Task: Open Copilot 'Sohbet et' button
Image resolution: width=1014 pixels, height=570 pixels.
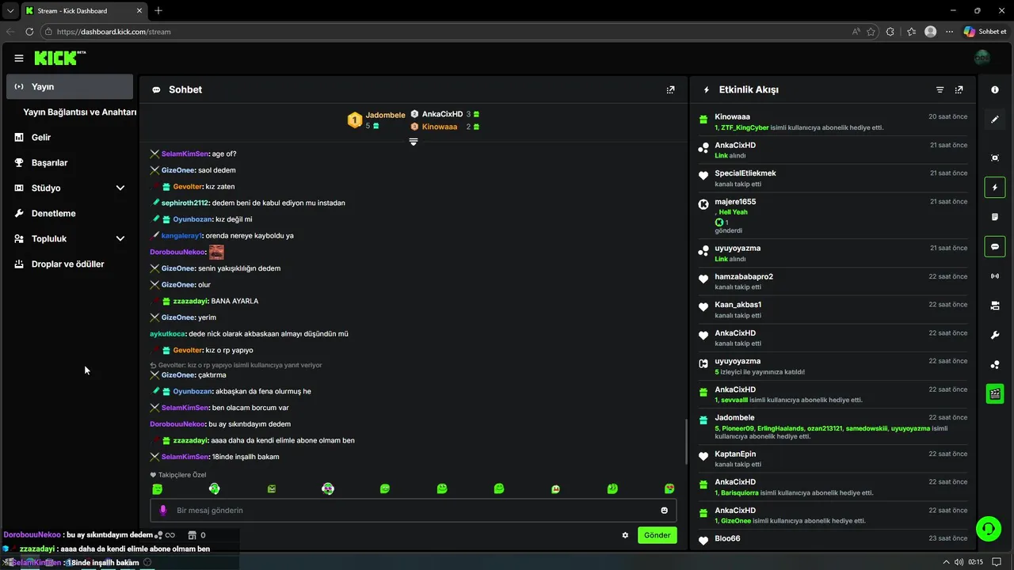Action: point(985,32)
